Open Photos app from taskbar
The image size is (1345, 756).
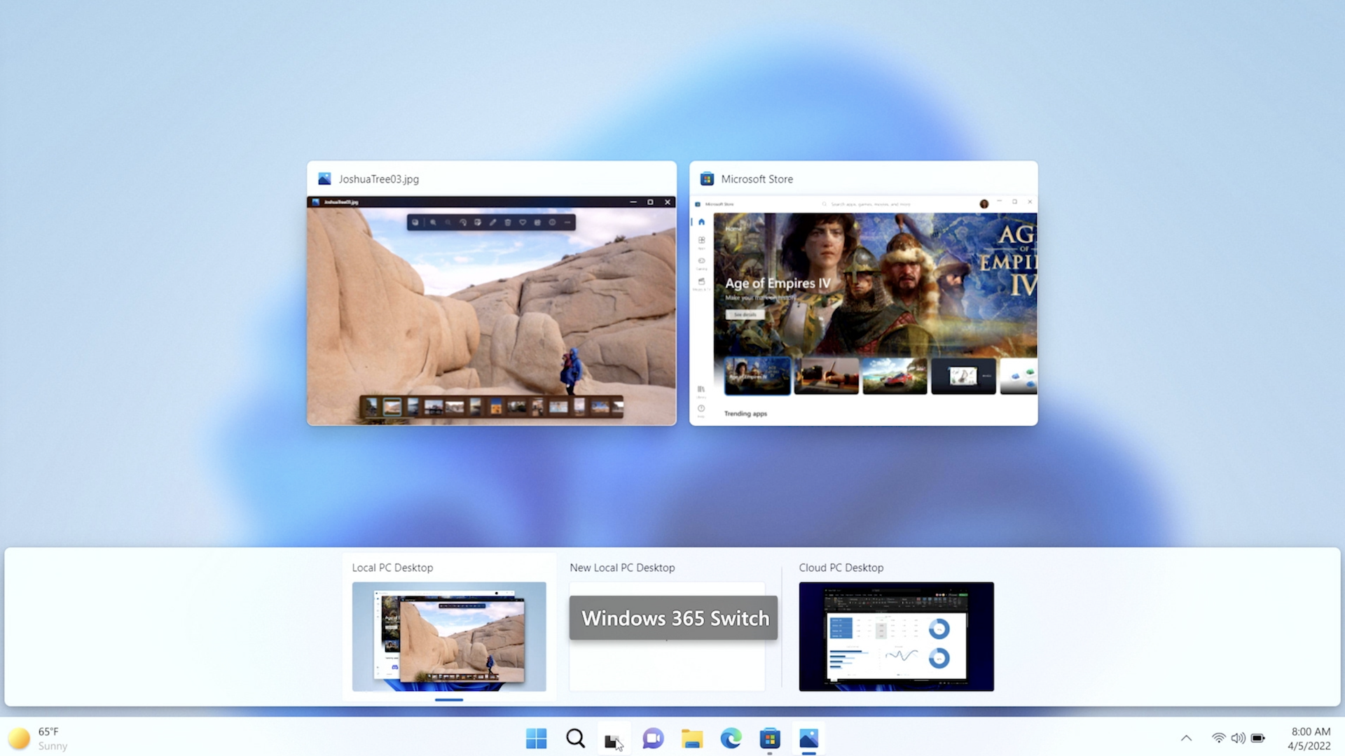[808, 738]
